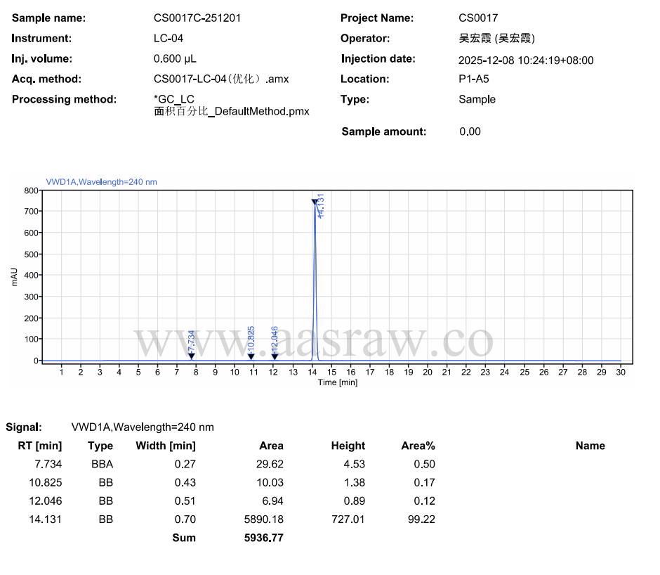Select the triangle marker atop peak 14.131
Image resolution: width=660 pixels, height=575 pixels.
(x=315, y=202)
